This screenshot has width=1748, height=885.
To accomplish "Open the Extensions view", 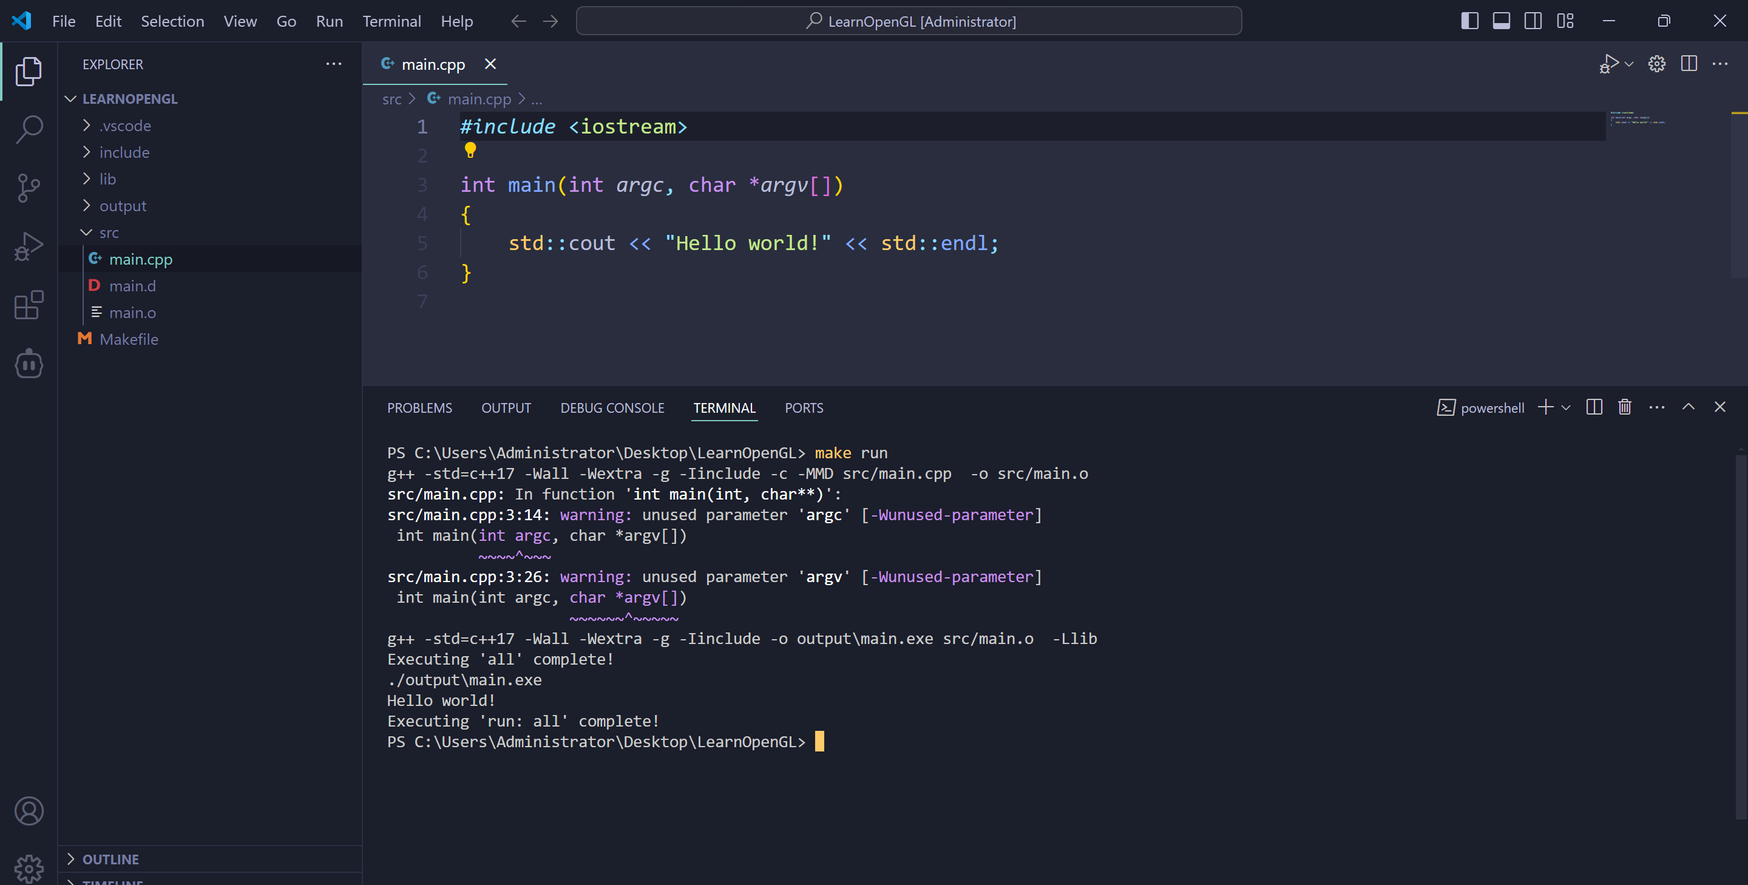I will click(x=29, y=305).
